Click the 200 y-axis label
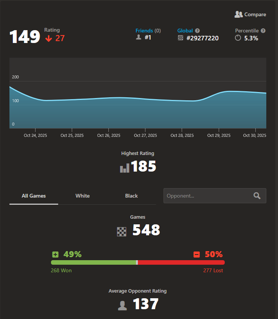 [x=15, y=77]
